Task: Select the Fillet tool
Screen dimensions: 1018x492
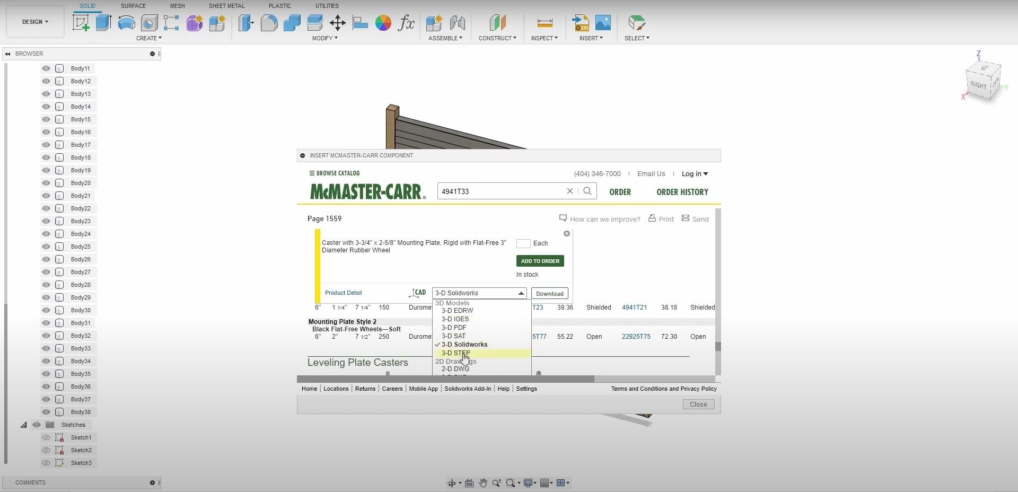Action: pos(269,23)
